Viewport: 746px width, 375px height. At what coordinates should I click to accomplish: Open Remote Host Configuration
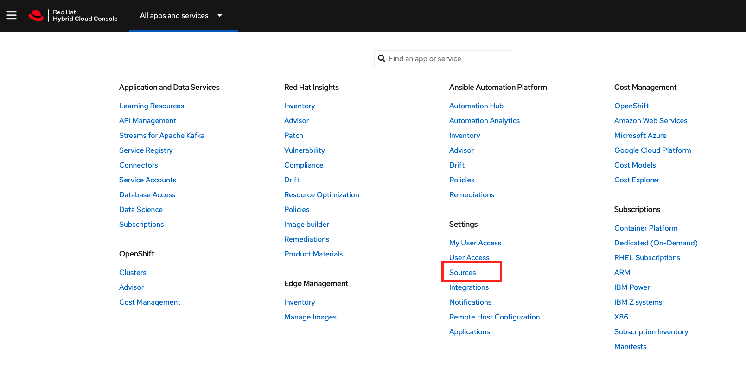(494, 317)
